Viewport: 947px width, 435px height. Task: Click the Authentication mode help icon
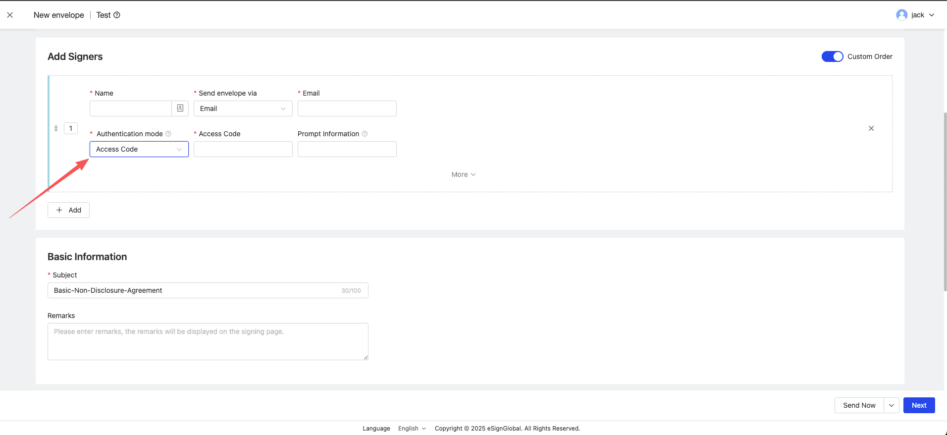pyautogui.click(x=168, y=134)
